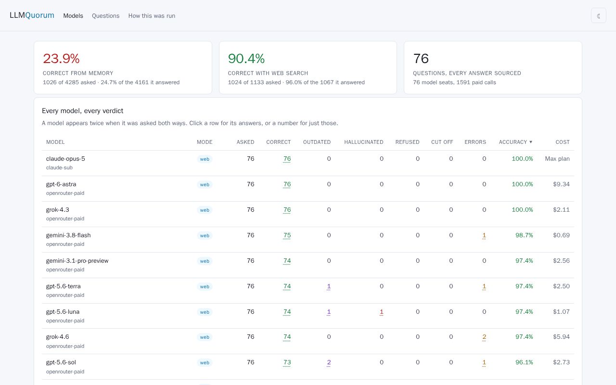Click gemini-3.8-flash correct count 75
The width and height of the screenshot is (616, 385).
coord(287,235)
